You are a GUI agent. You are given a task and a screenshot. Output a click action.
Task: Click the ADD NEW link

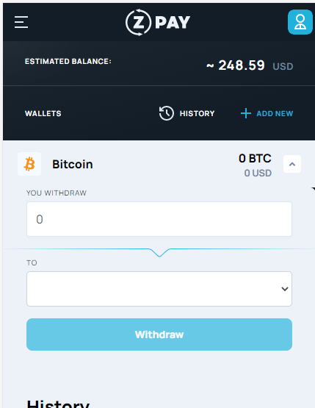pos(275,113)
